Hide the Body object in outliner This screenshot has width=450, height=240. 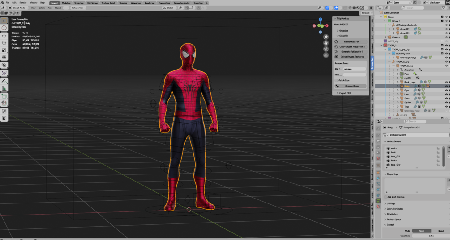click(x=446, y=86)
